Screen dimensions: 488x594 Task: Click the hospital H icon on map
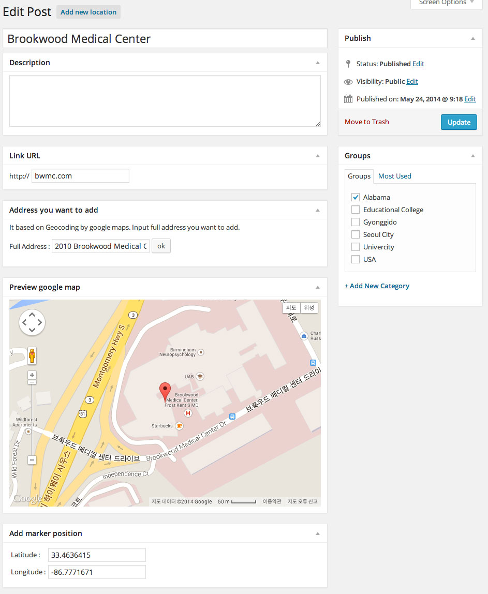coord(188,413)
